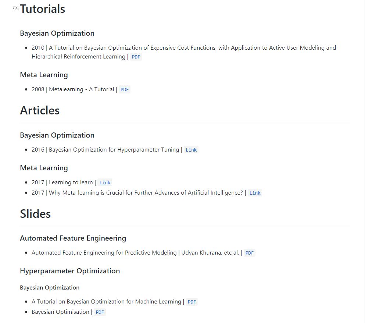Click Bayesian Optimization heading under Tutorials
Image resolution: width=365 pixels, height=323 pixels.
pos(57,33)
